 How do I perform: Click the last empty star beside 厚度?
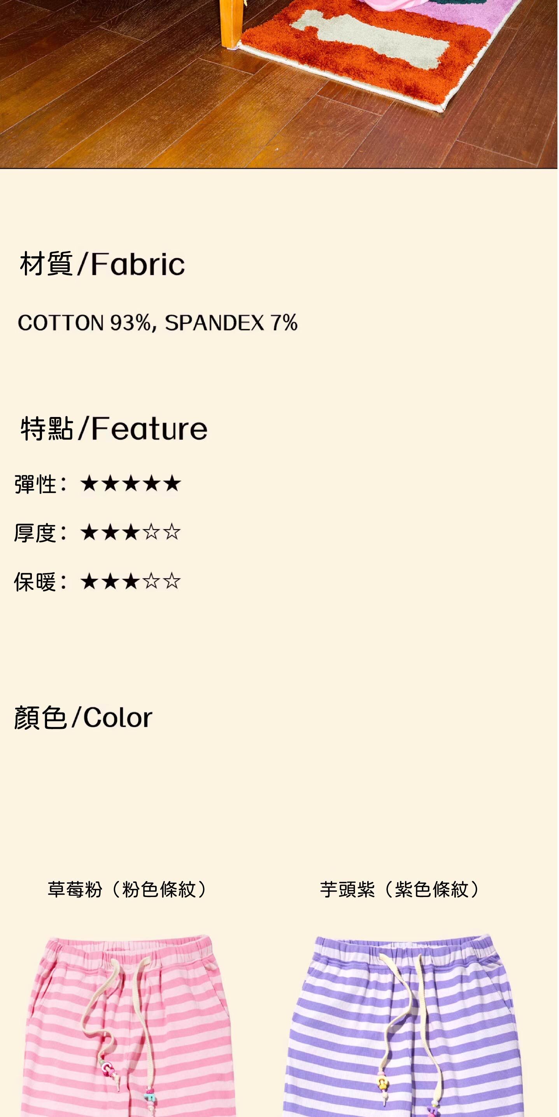172,532
